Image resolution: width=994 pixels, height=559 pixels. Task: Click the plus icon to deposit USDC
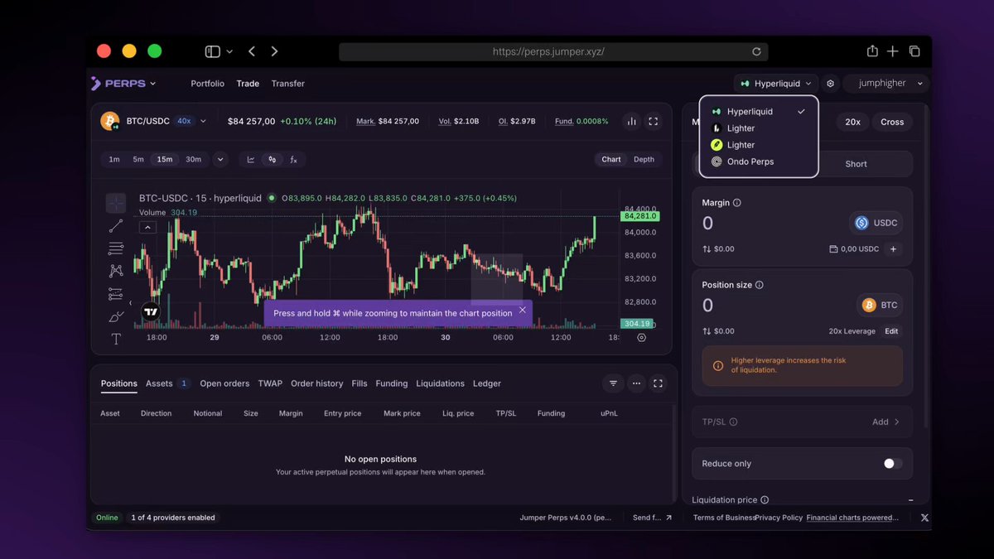(x=893, y=248)
